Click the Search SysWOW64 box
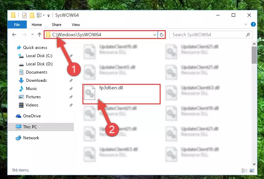The height and width of the screenshot is (179, 264). point(211,35)
